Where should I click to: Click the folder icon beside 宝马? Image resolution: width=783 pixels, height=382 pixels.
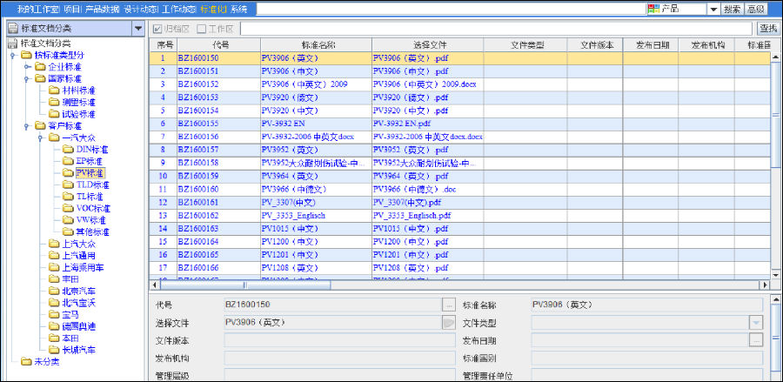54,315
